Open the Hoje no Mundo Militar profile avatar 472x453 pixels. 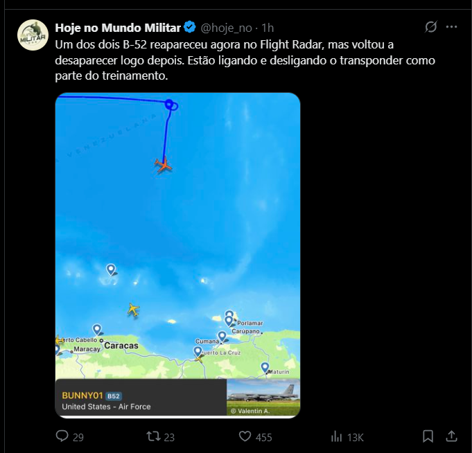click(x=33, y=35)
